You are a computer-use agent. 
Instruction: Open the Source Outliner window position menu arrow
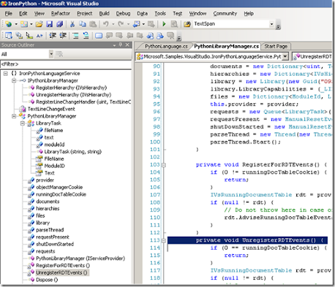tap(115, 45)
